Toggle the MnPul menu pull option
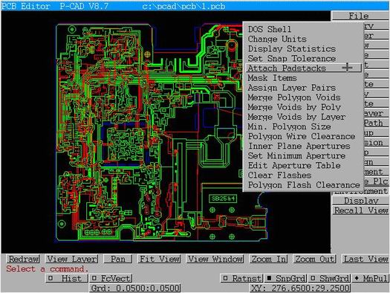This screenshot has height=293, width=390. [371, 278]
